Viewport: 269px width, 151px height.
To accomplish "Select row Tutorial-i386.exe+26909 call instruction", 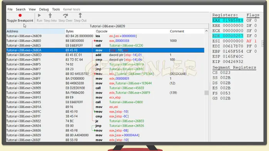I will point(105,88).
